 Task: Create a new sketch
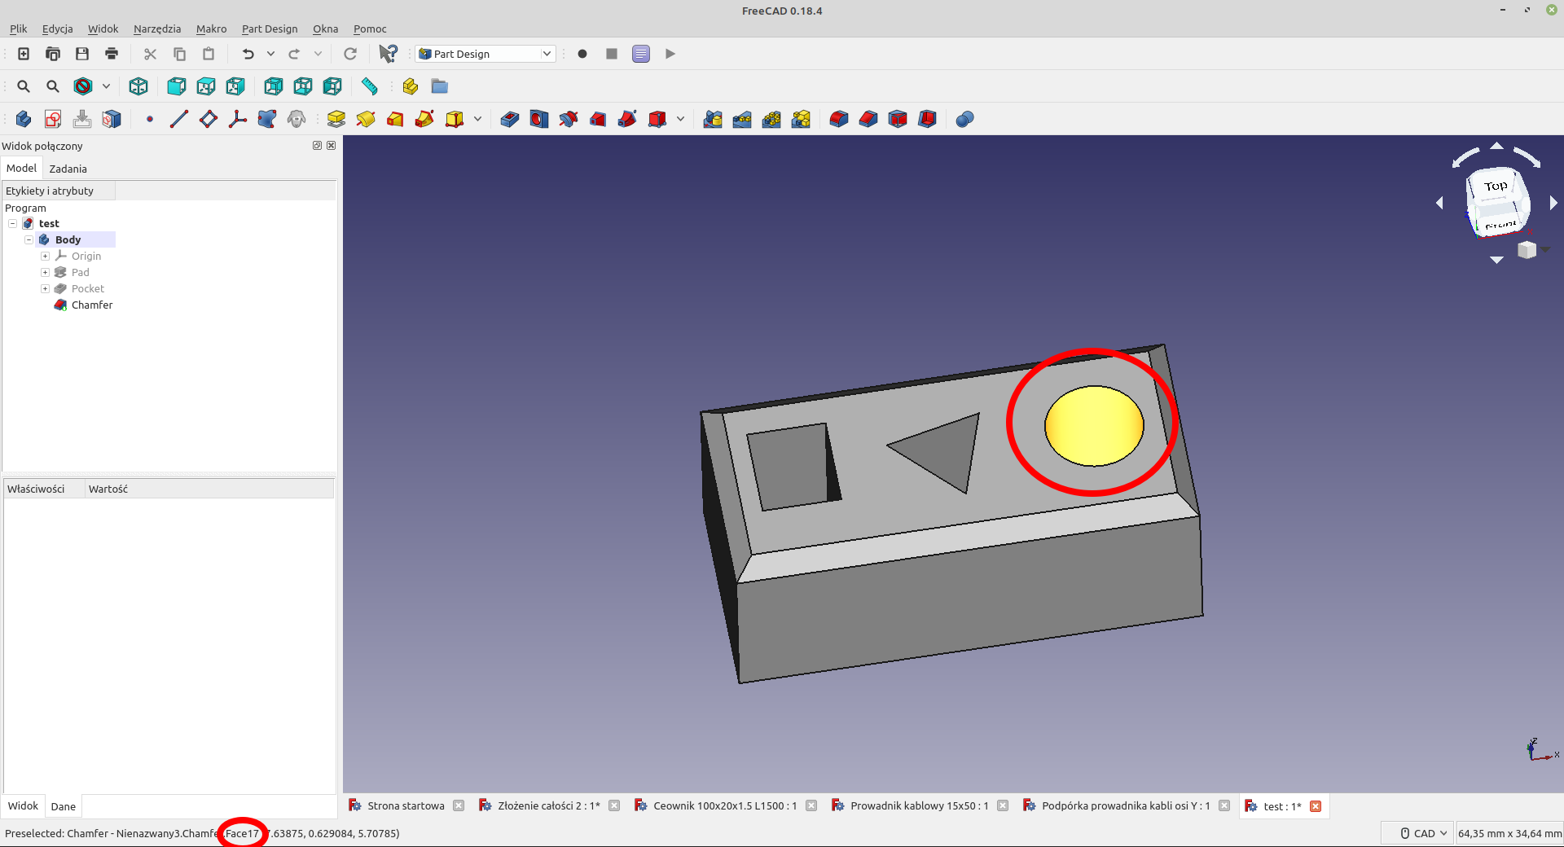[53, 119]
